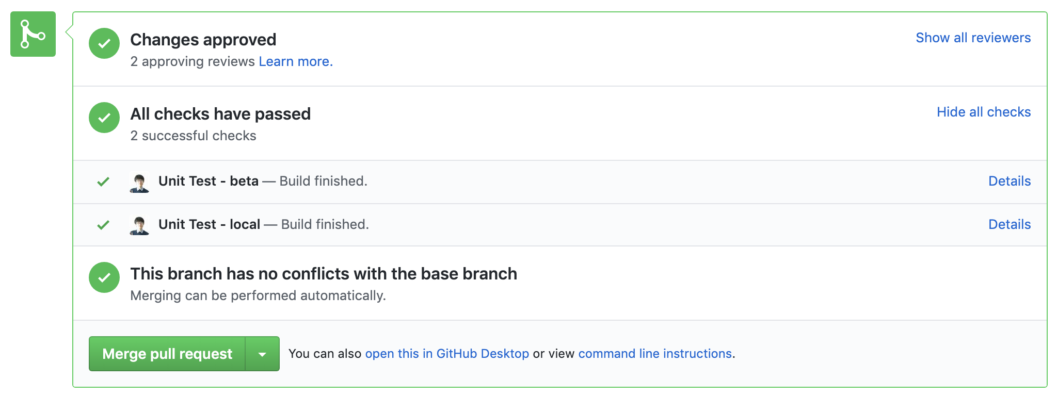Show all reviewers
The height and width of the screenshot is (396, 1057).
click(973, 38)
